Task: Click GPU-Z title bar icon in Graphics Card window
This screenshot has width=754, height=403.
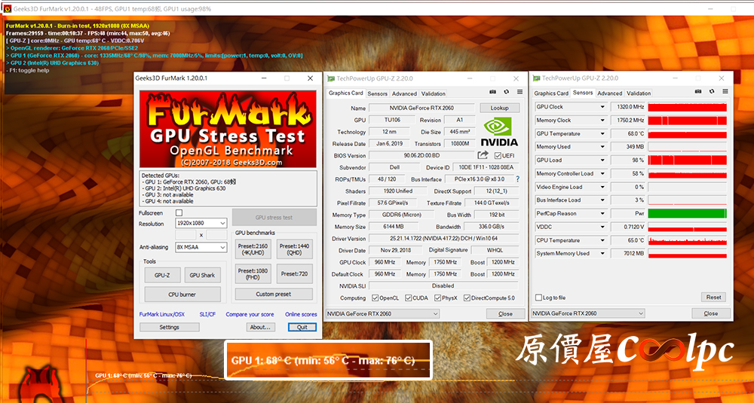Action: [x=331, y=78]
